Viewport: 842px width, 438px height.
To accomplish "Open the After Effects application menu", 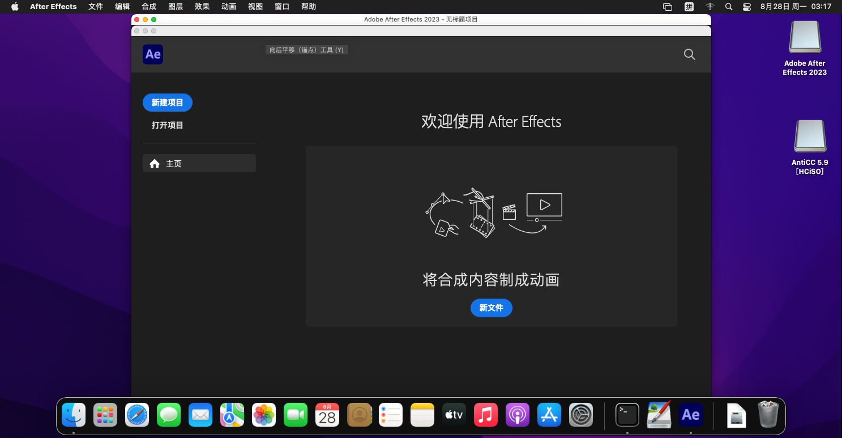I will tap(53, 7).
